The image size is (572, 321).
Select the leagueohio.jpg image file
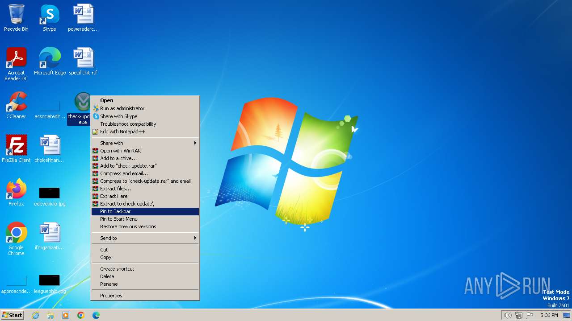(x=50, y=285)
